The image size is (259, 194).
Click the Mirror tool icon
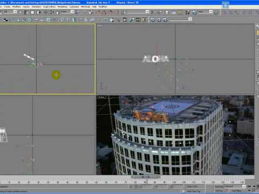coord(153,12)
